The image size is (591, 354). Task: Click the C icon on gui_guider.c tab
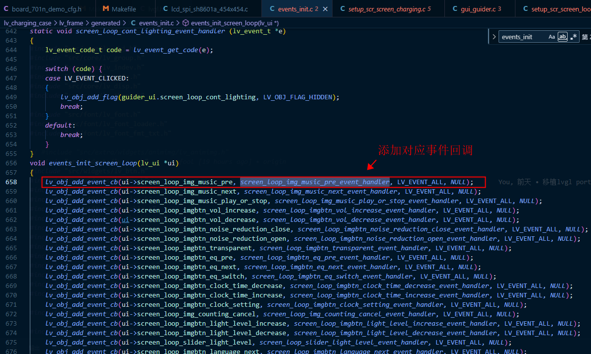(x=455, y=8)
